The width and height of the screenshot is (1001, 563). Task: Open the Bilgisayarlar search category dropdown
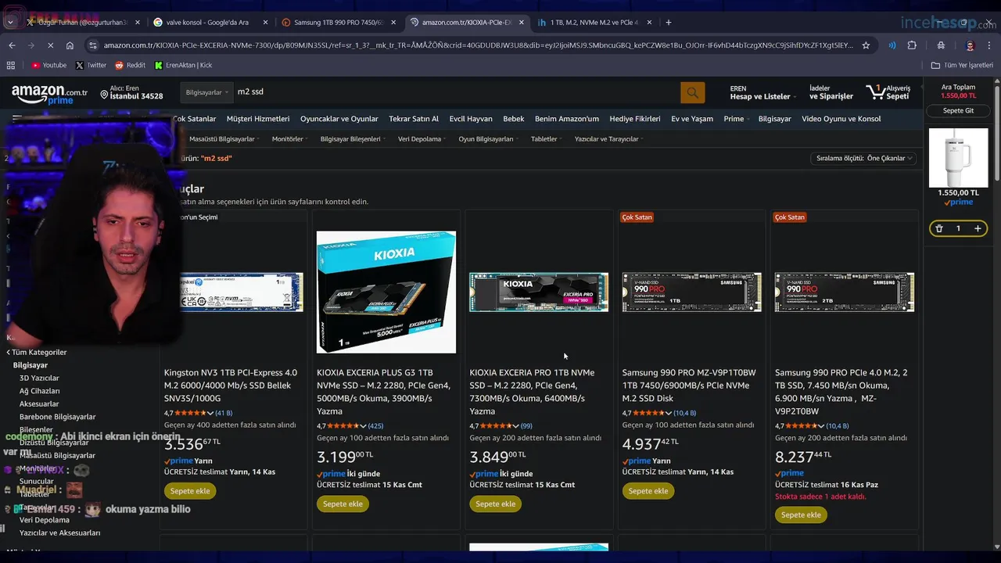coord(206,92)
